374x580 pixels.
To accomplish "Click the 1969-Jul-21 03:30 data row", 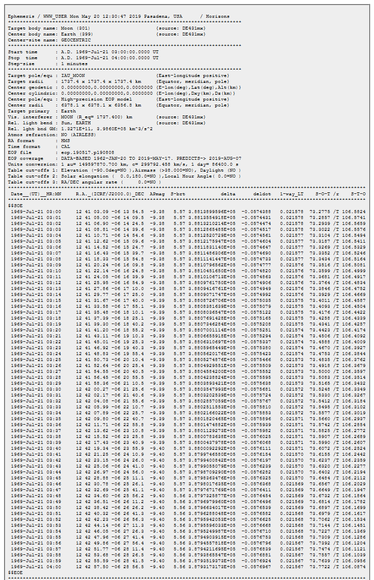I will coord(187,389).
